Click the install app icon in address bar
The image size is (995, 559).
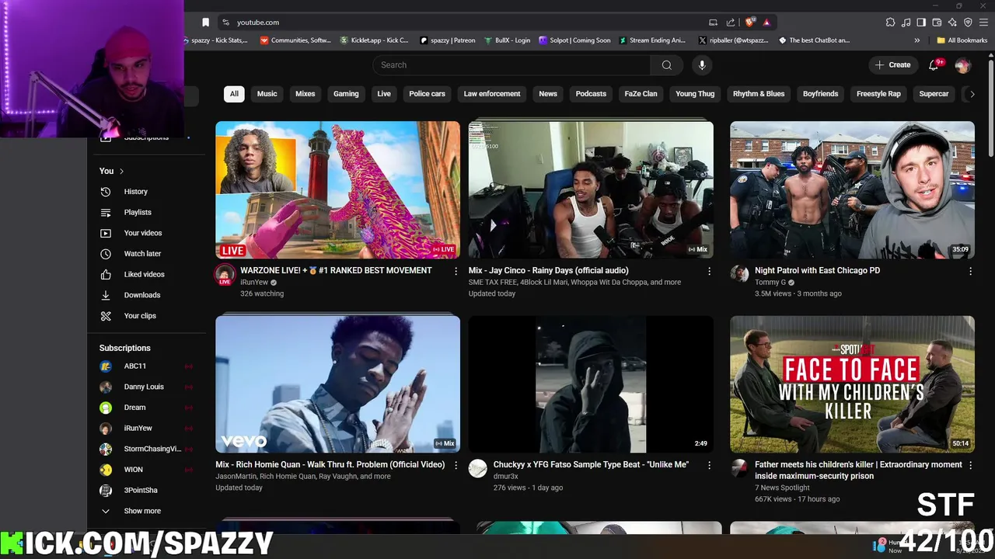(x=713, y=23)
